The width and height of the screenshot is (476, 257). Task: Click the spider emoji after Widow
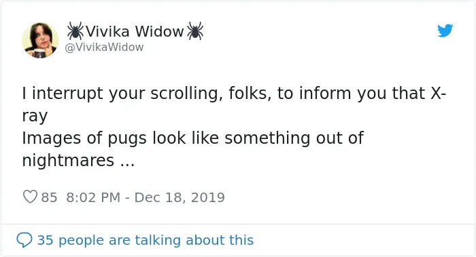pos(195,31)
